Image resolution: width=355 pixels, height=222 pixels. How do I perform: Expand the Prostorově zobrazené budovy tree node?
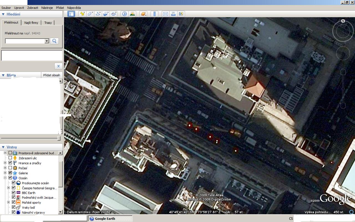point(5,153)
